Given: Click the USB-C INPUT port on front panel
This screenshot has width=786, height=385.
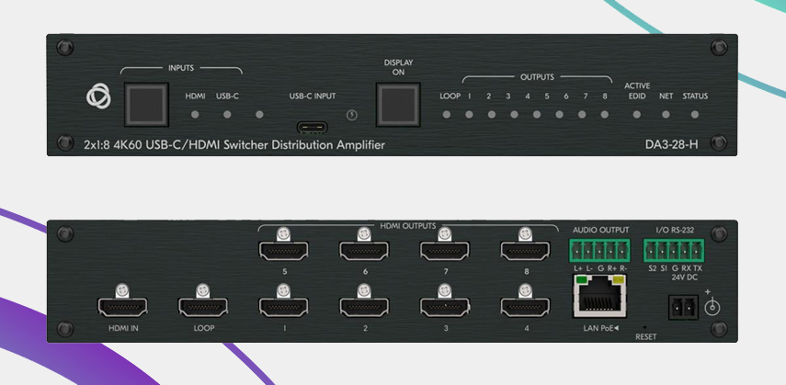Looking at the screenshot, I should point(312,128).
